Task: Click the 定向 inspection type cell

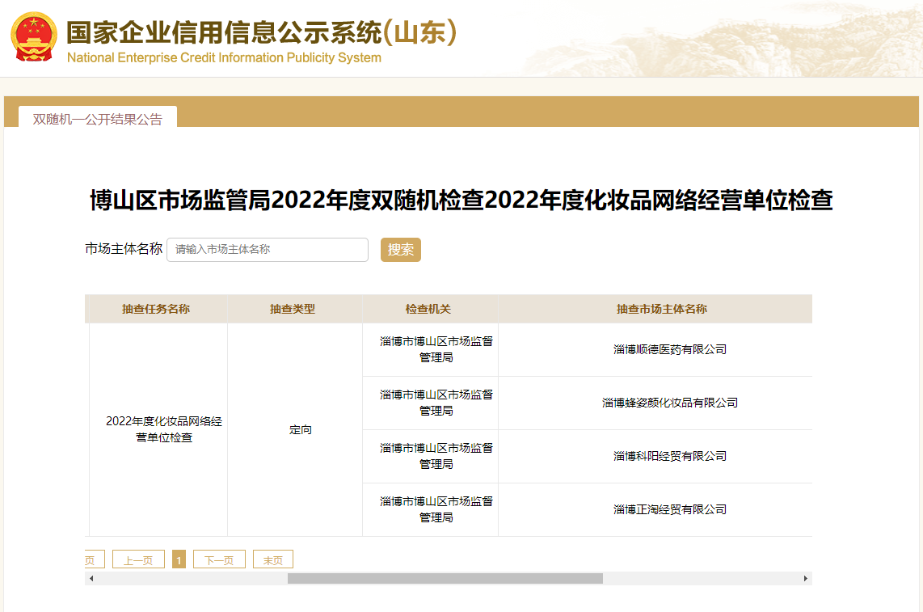Action: pos(295,429)
